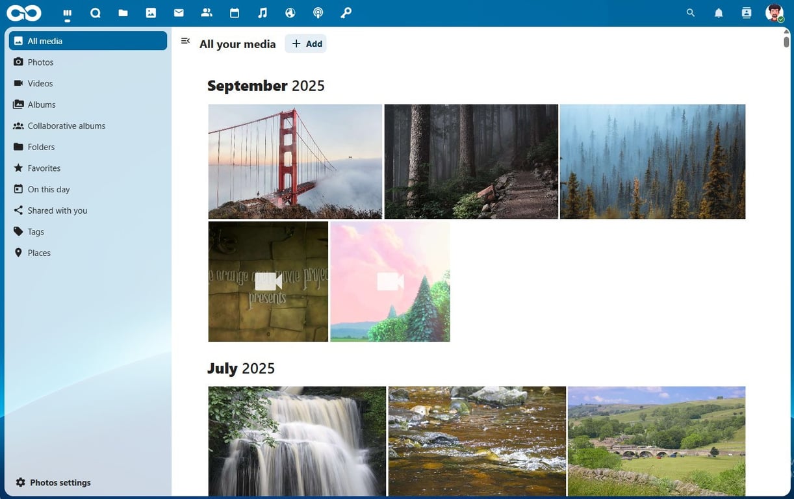The image size is (794, 499).
Task: Open the orange movie project video
Action: coord(268,281)
